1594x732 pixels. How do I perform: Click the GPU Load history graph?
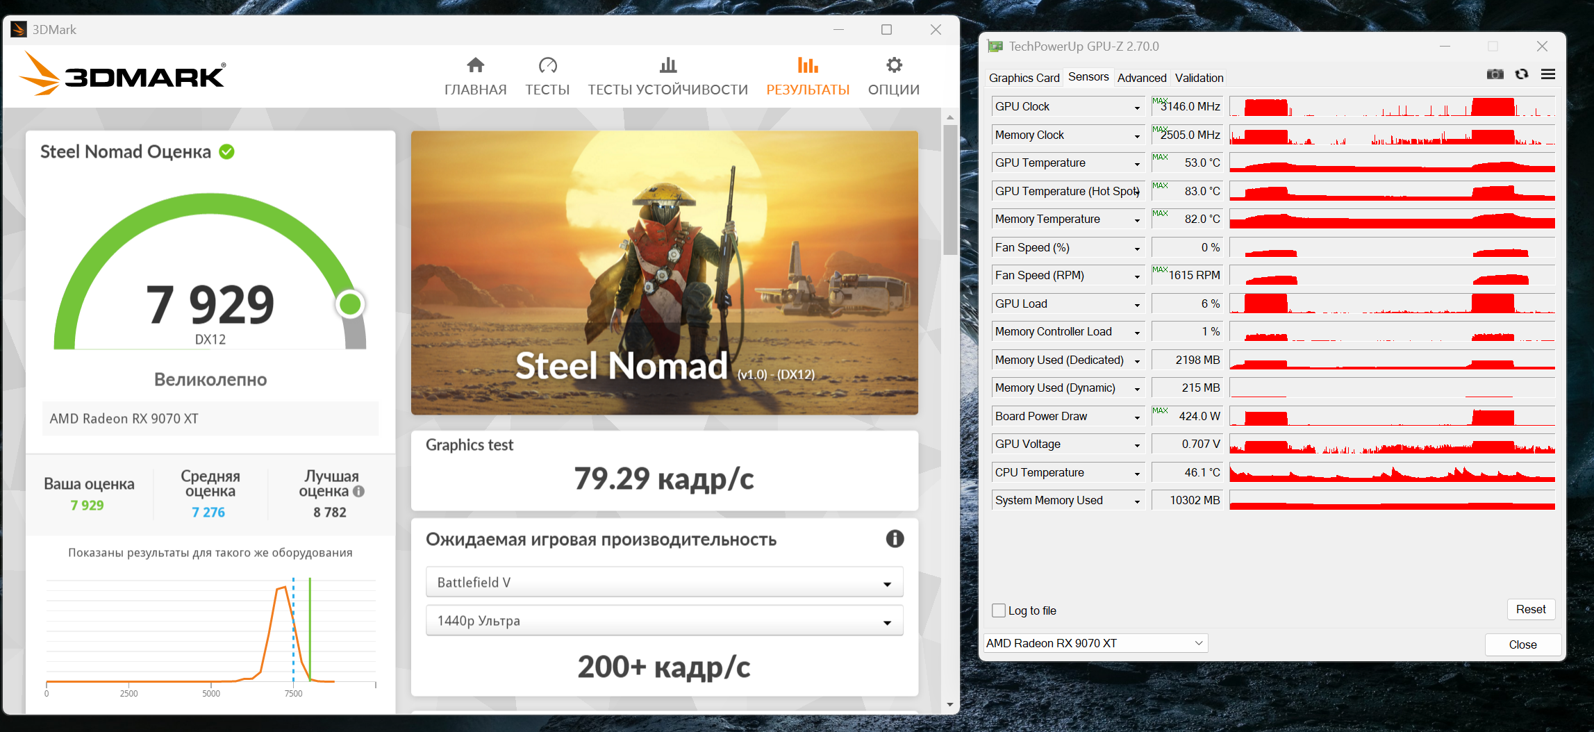pyautogui.click(x=1392, y=303)
